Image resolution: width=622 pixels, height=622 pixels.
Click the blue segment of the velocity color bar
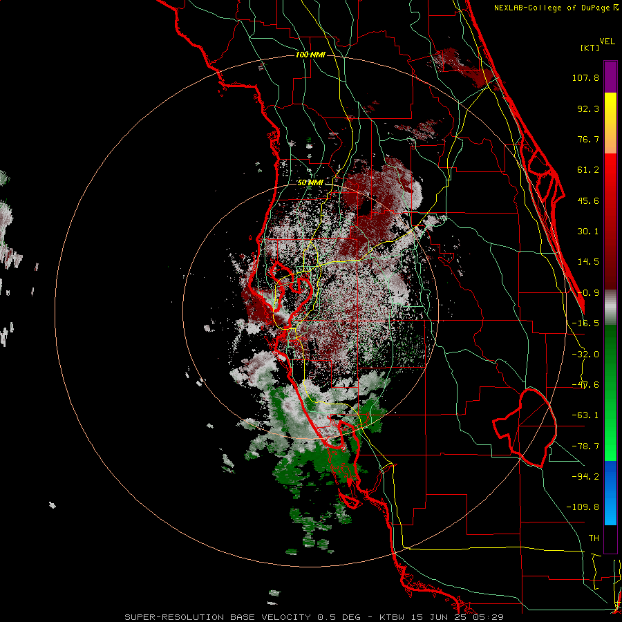click(x=610, y=493)
